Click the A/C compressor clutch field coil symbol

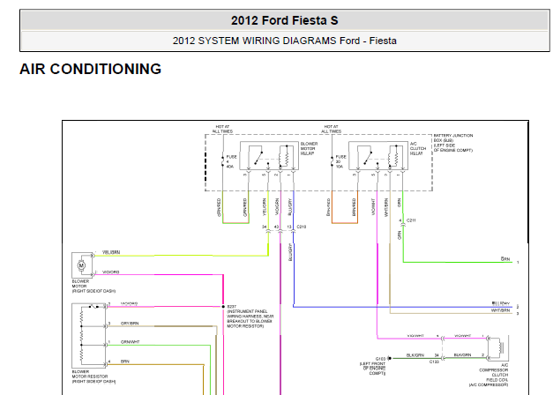tap(501, 347)
